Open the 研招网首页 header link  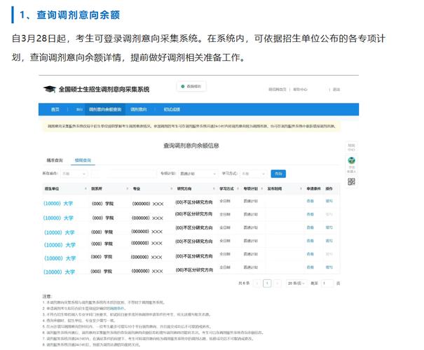tap(277, 90)
